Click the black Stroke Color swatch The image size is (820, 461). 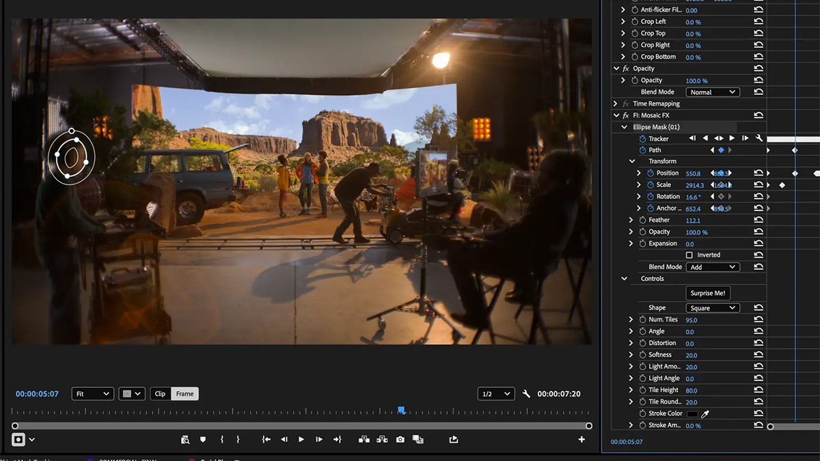click(x=692, y=414)
